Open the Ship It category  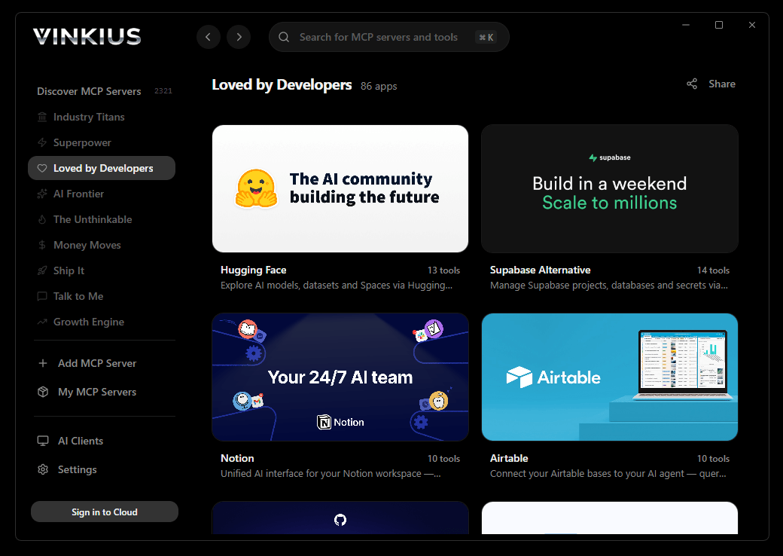pos(69,270)
